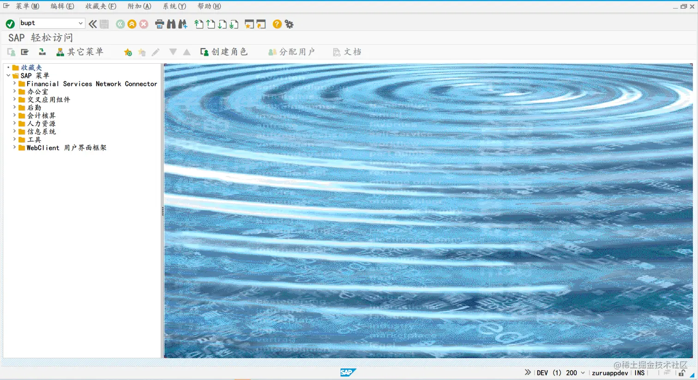The width and height of the screenshot is (698, 380).
Task: Click the window system menu icon left of 菜单(M)
Action: coord(6,6)
